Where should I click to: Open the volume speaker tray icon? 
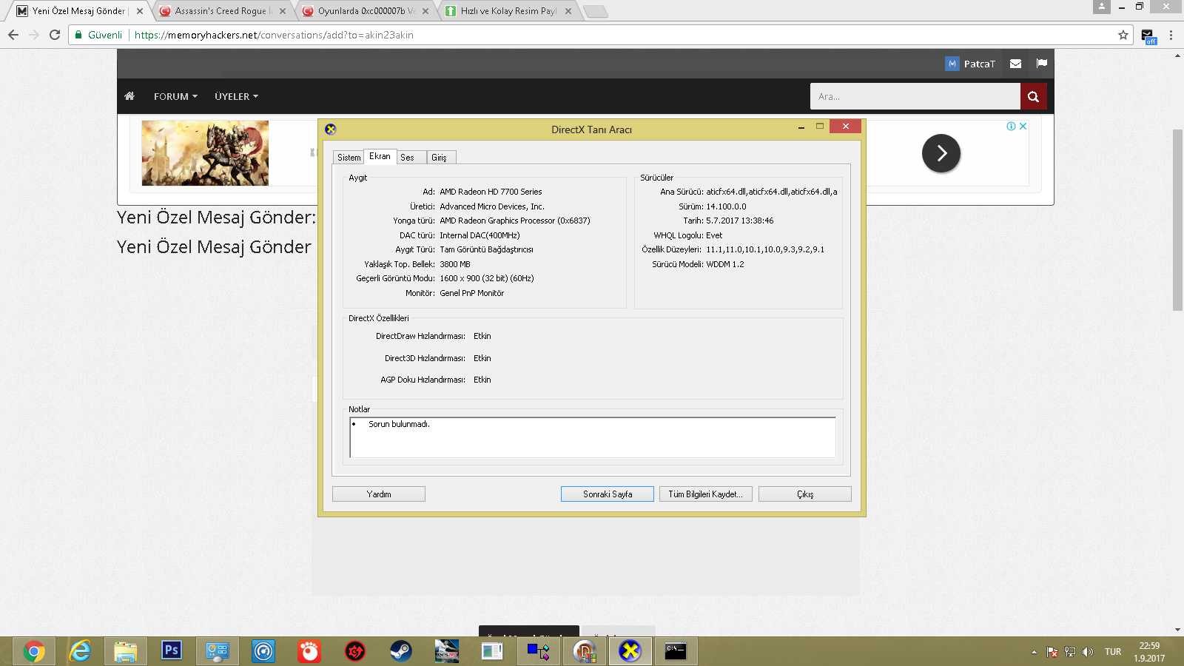point(1088,652)
